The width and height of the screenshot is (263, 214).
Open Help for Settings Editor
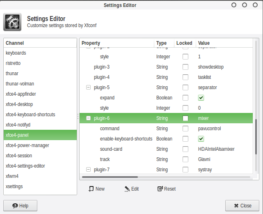coord(20,206)
